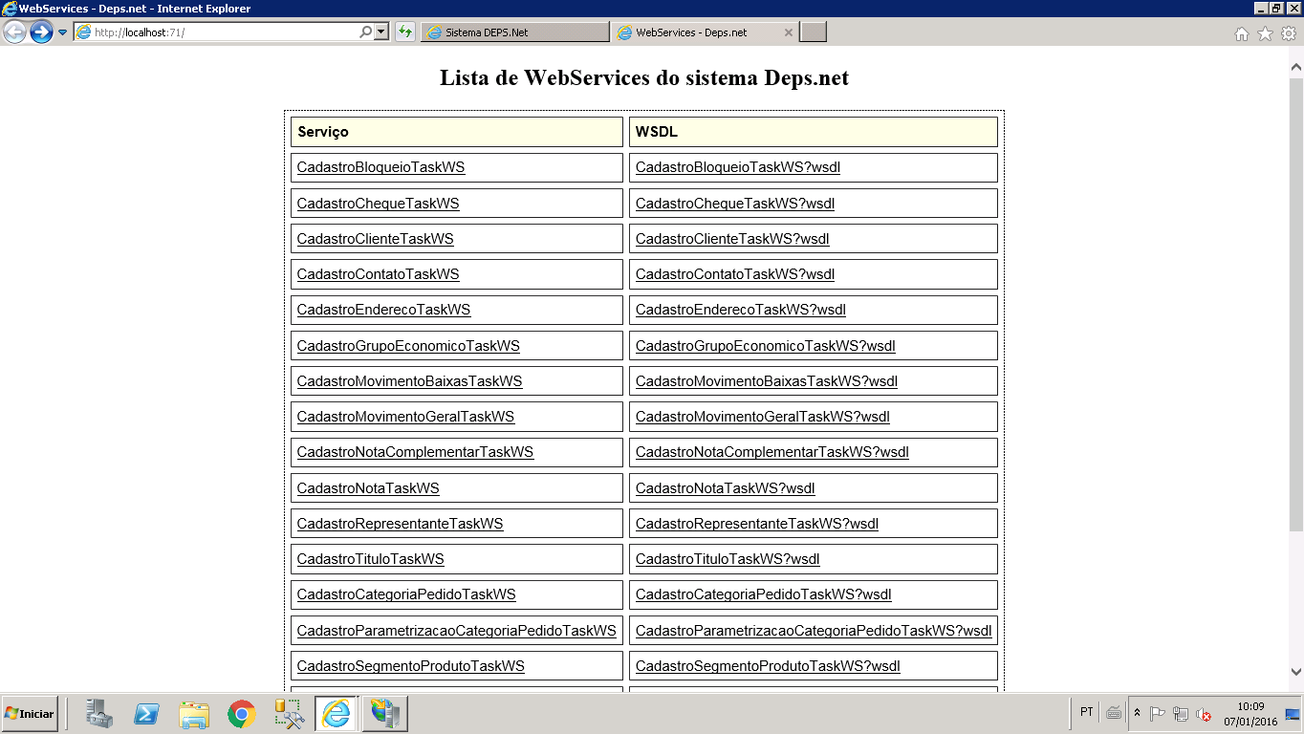Click the browser Back arrow button

click(14, 32)
